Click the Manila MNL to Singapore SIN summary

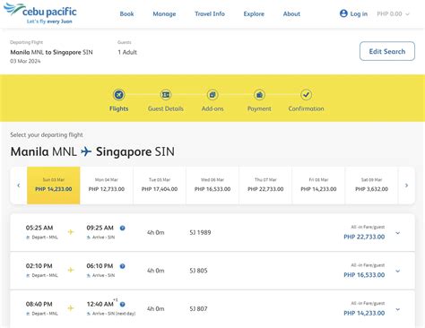pos(51,52)
